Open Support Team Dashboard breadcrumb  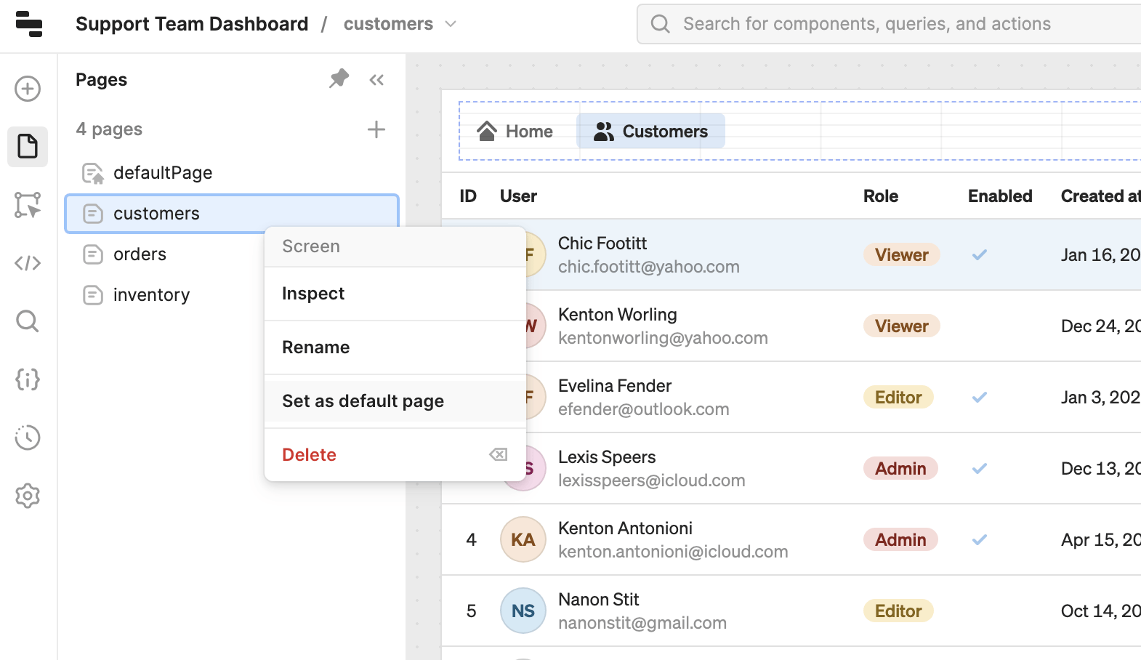(192, 24)
